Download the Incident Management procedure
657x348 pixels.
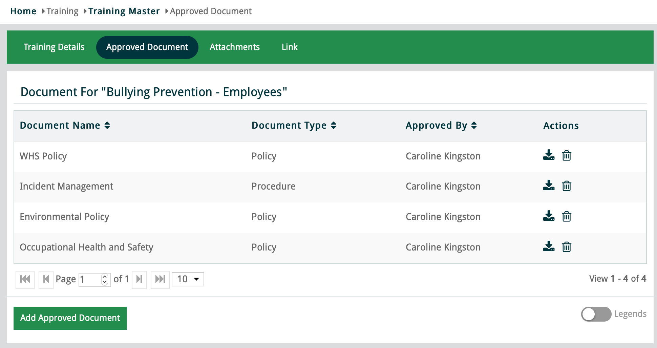(549, 186)
